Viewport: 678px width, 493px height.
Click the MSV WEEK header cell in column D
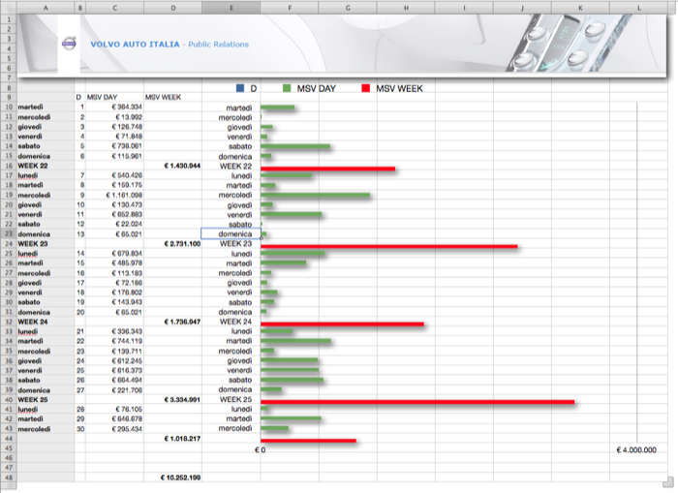(164, 98)
